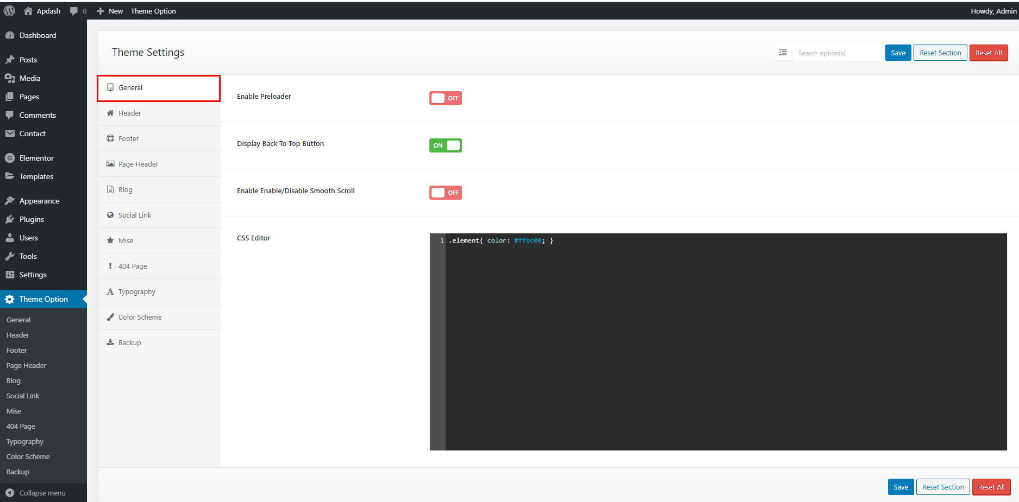Open the Appearance menu in sidebar
This screenshot has width=1019, height=502.
click(x=38, y=200)
